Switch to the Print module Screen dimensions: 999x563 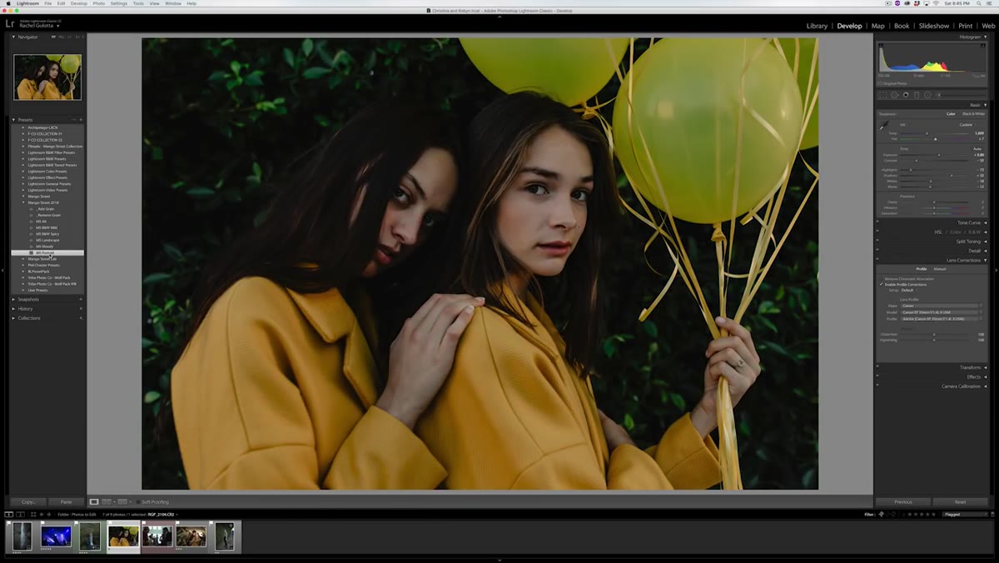pyautogui.click(x=966, y=26)
